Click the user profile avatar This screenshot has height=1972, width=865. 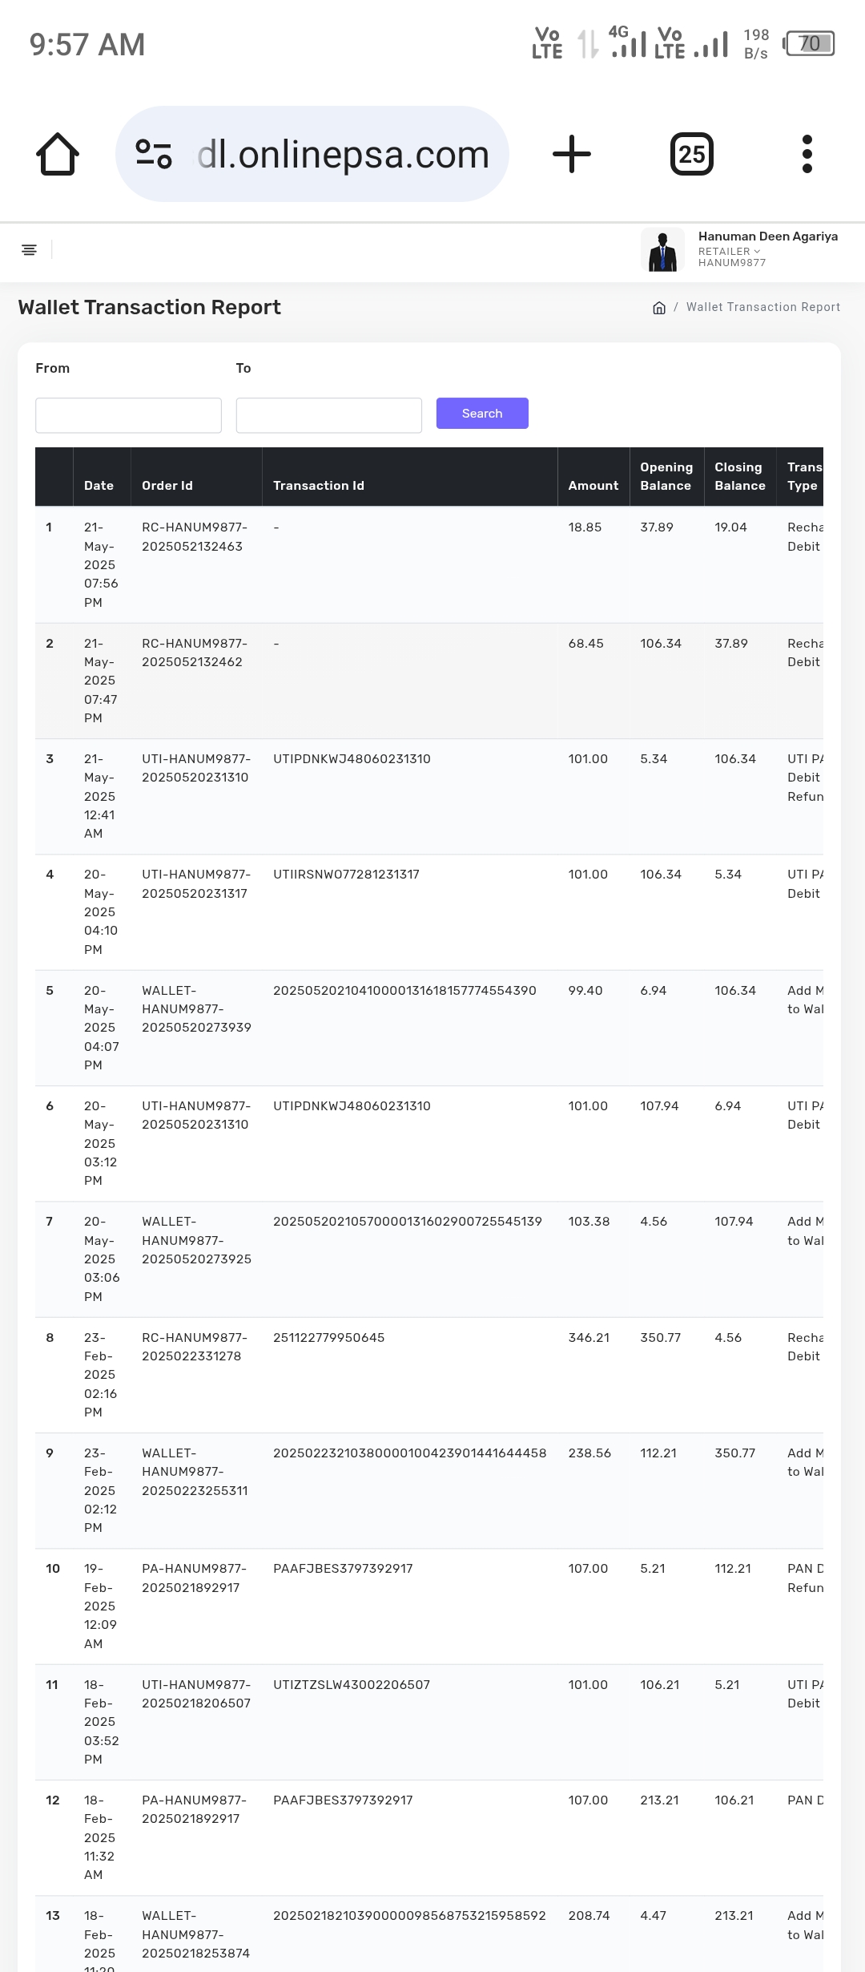[x=662, y=250]
